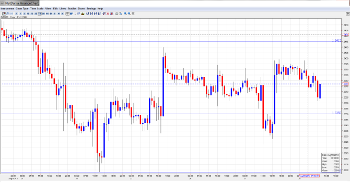350x196 pixels.
Task: Click the printer icon in toolbar
Action: pos(116,14)
